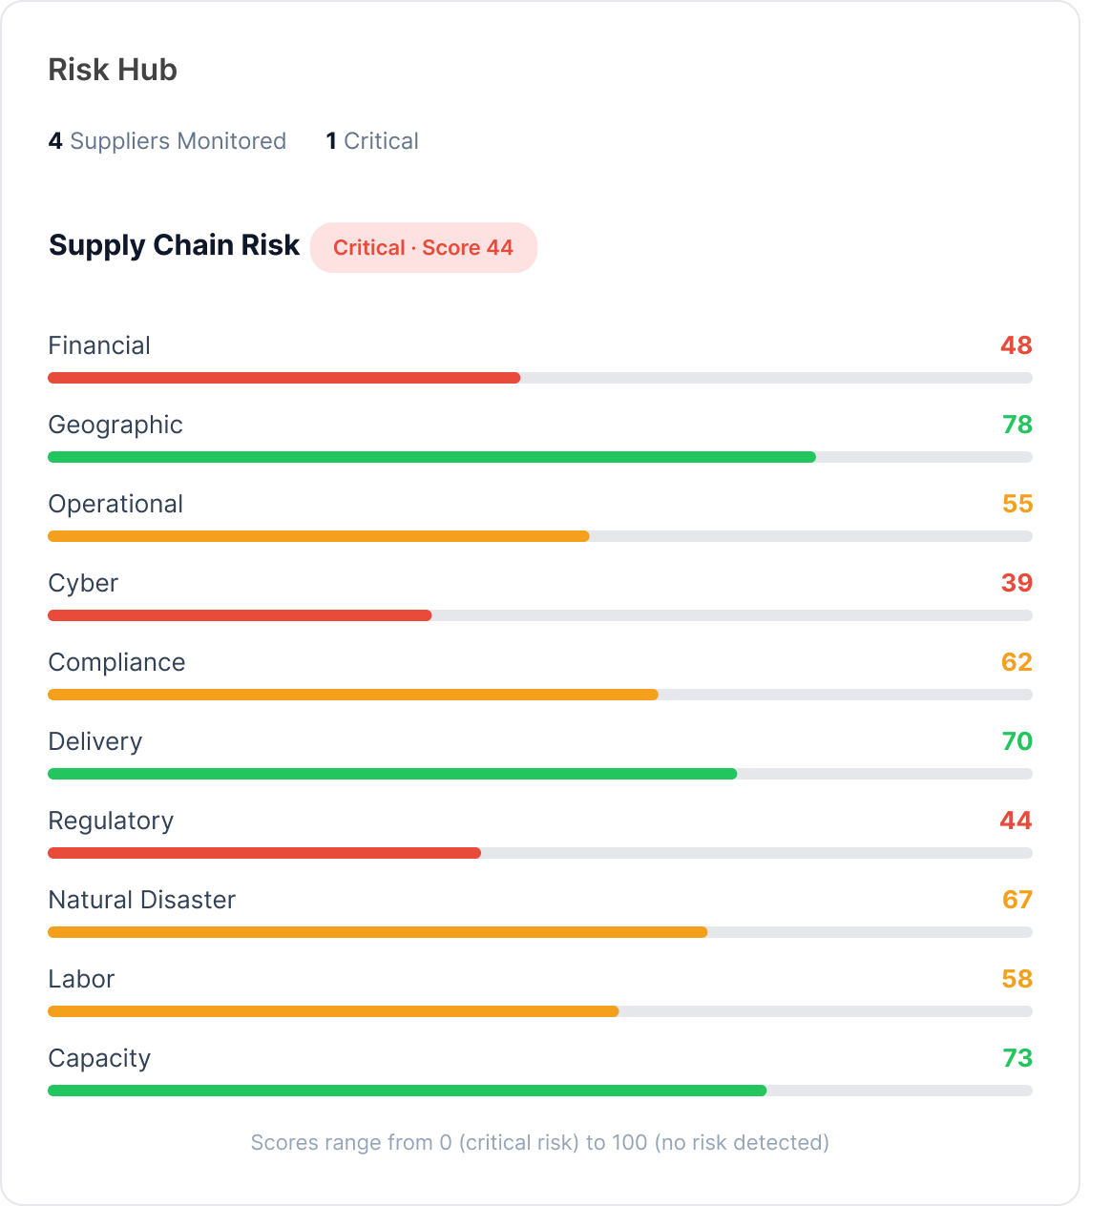Select the Regulatory risk category
Viewport: 1111px width, 1206px height.
coord(111,821)
